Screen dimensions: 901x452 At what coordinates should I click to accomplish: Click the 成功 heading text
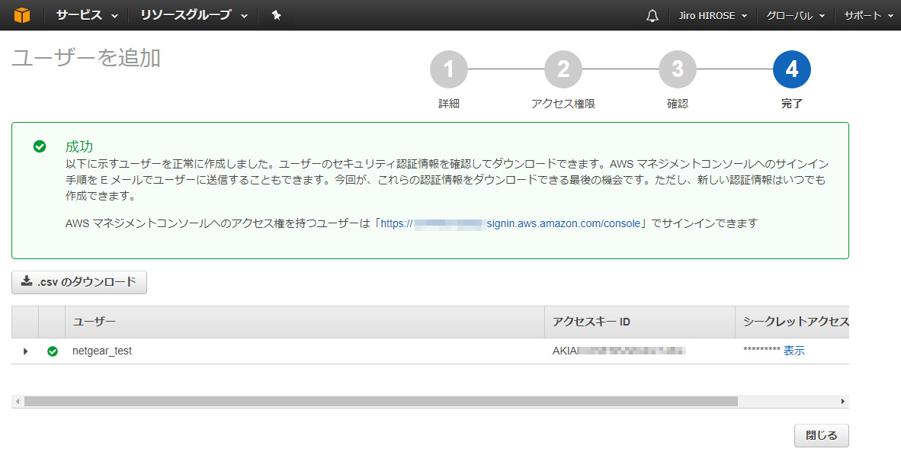pos(79,146)
